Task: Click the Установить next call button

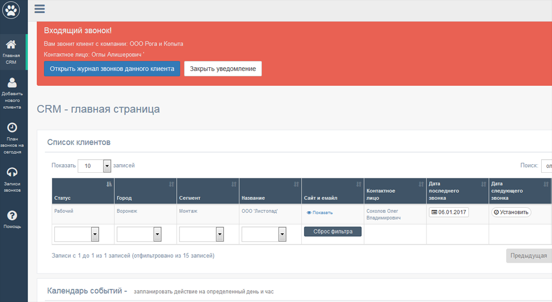Action: click(511, 212)
